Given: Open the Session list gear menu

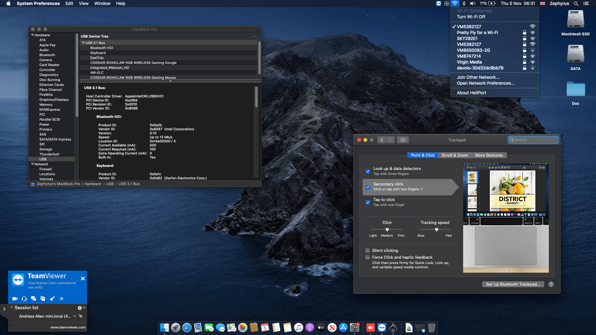Looking at the screenshot, I should [81, 308].
